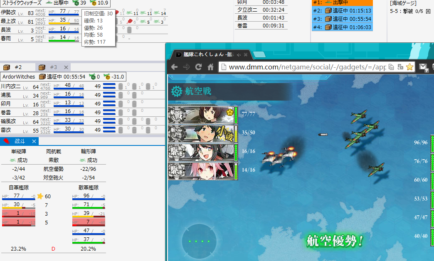The height and width of the screenshot is (261, 434).
Task: Click 最上改 cruiser card in game
Action: pyautogui.click(x=202, y=133)
